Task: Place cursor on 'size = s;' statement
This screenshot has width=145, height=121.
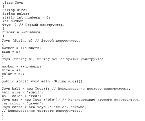Action: pos(11,52)
